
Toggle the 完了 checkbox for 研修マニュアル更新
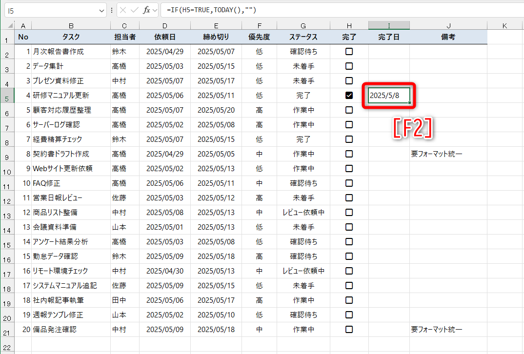348,95
